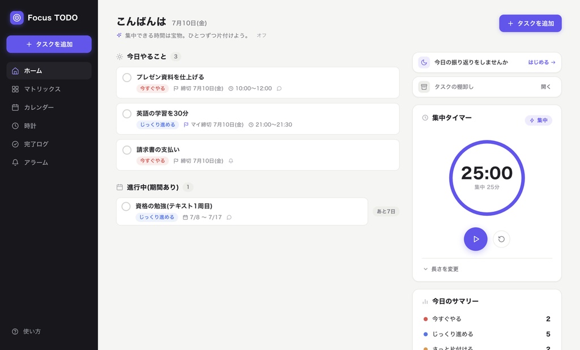The height and width of the screenshot is (350, 580).
Task: Click 今すぐやる tag on 請求書の支払い
Action: 152,161
